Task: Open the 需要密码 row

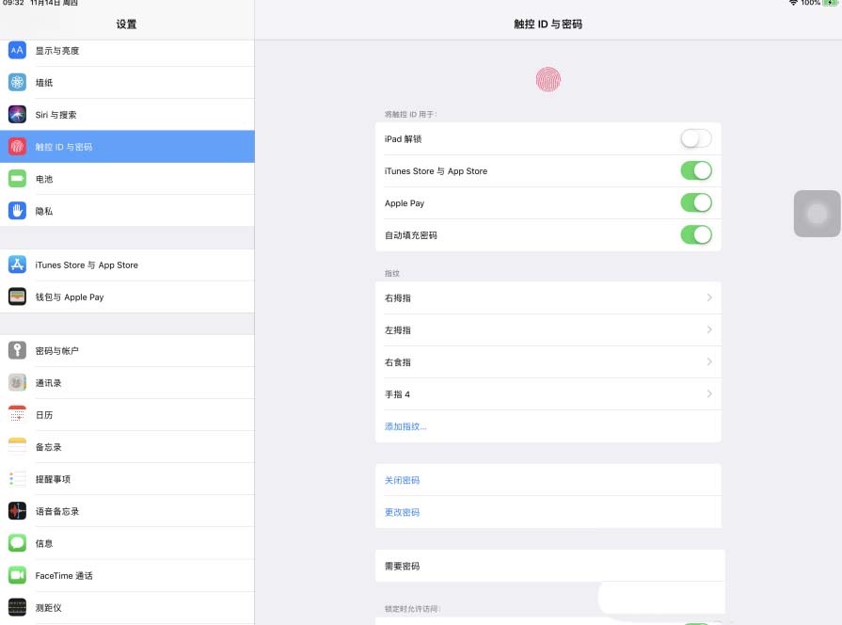Action: pos(549,566)
